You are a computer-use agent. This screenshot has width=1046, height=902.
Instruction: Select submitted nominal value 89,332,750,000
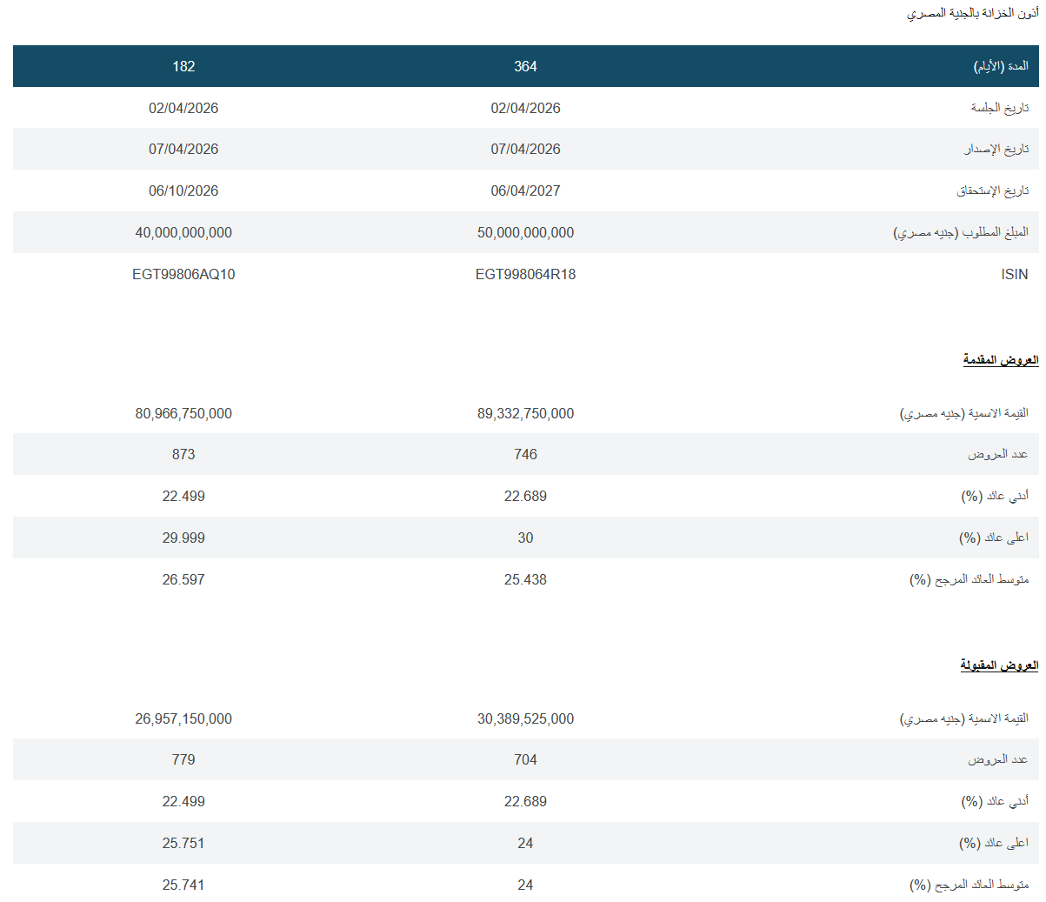point(525,413)
